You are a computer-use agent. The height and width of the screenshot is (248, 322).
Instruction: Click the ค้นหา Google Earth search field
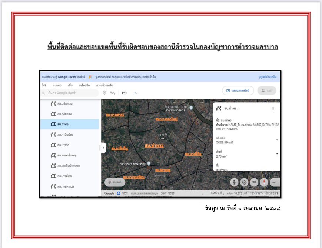click(70, 93)
